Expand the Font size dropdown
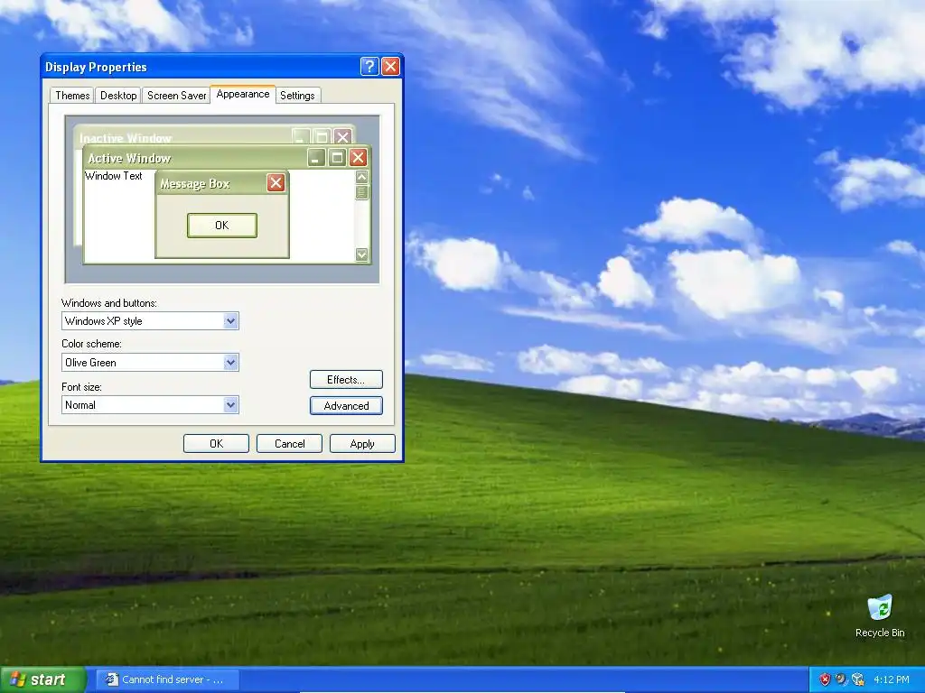Image resolution: width=925 pixels, height=693 pixels. 230,405
